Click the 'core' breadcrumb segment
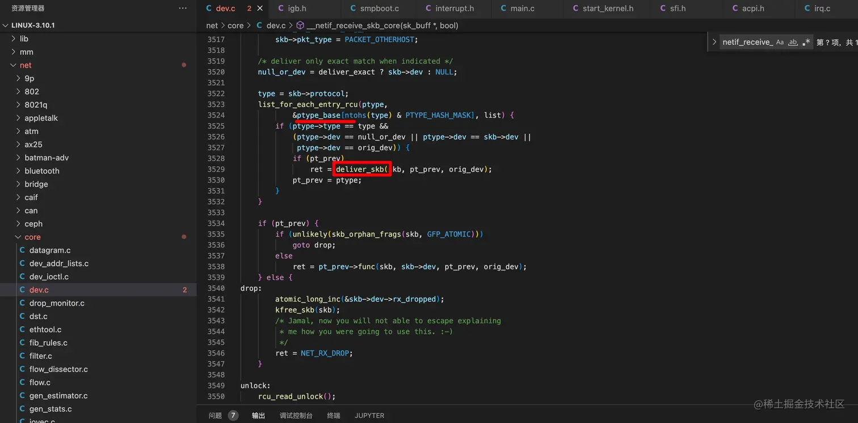Image resolution: width=858 pixels, height=423 pixels. (x=235, y=26)
